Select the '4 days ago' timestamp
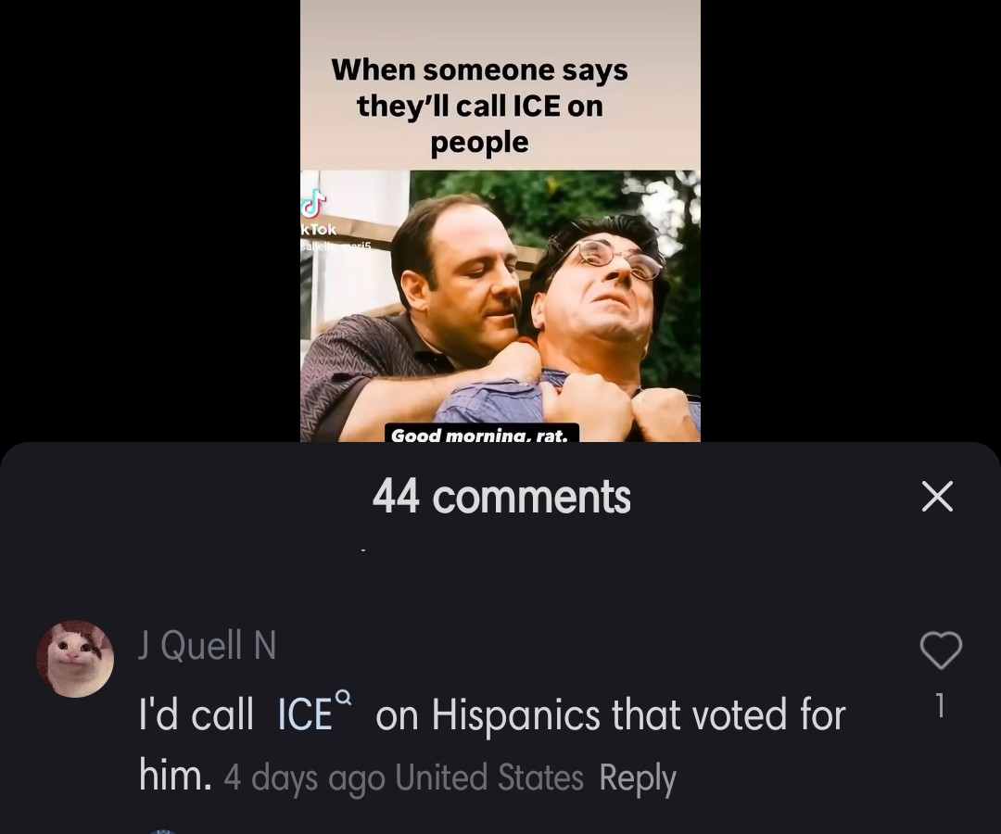The width and height of the screenshot is (1001, 834). tap(304, 778)
